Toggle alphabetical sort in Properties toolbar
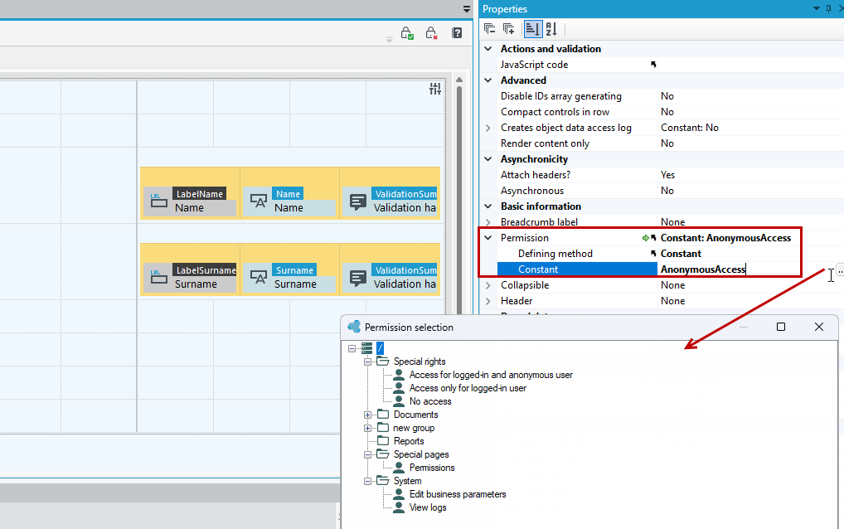 tap(551, 29)
